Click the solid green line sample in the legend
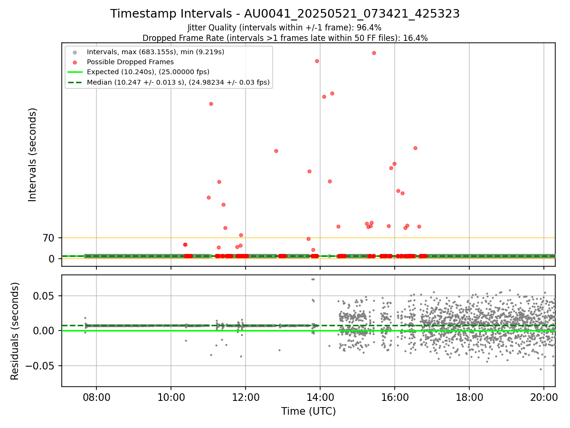 (x=74, y=72)
